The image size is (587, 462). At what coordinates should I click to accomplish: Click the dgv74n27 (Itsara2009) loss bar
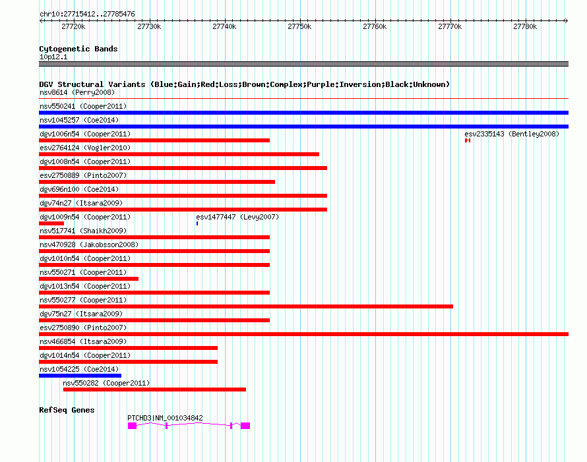coord(183,210)
